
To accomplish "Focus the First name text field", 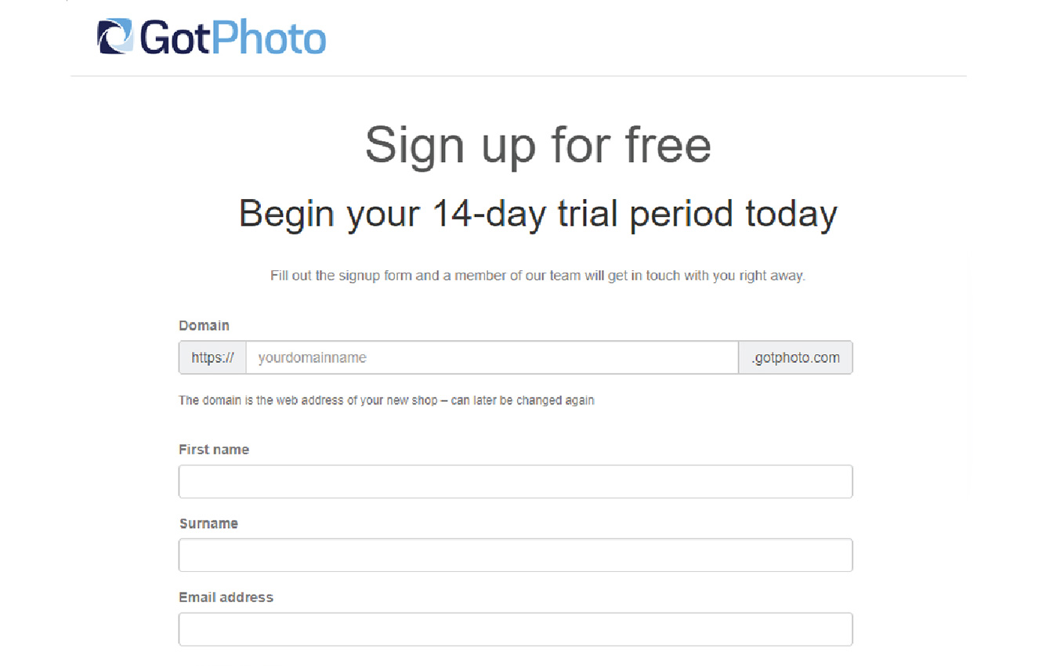I will [x=516, y=482].
